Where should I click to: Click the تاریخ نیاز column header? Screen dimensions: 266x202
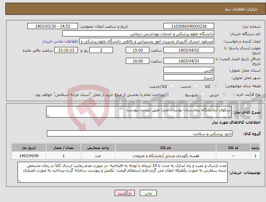tap(29, 148)
